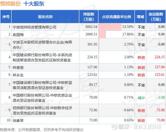
Task: Select shareholder 宁波恒帅投资管理有限公司
Action: tap(34, 27)
